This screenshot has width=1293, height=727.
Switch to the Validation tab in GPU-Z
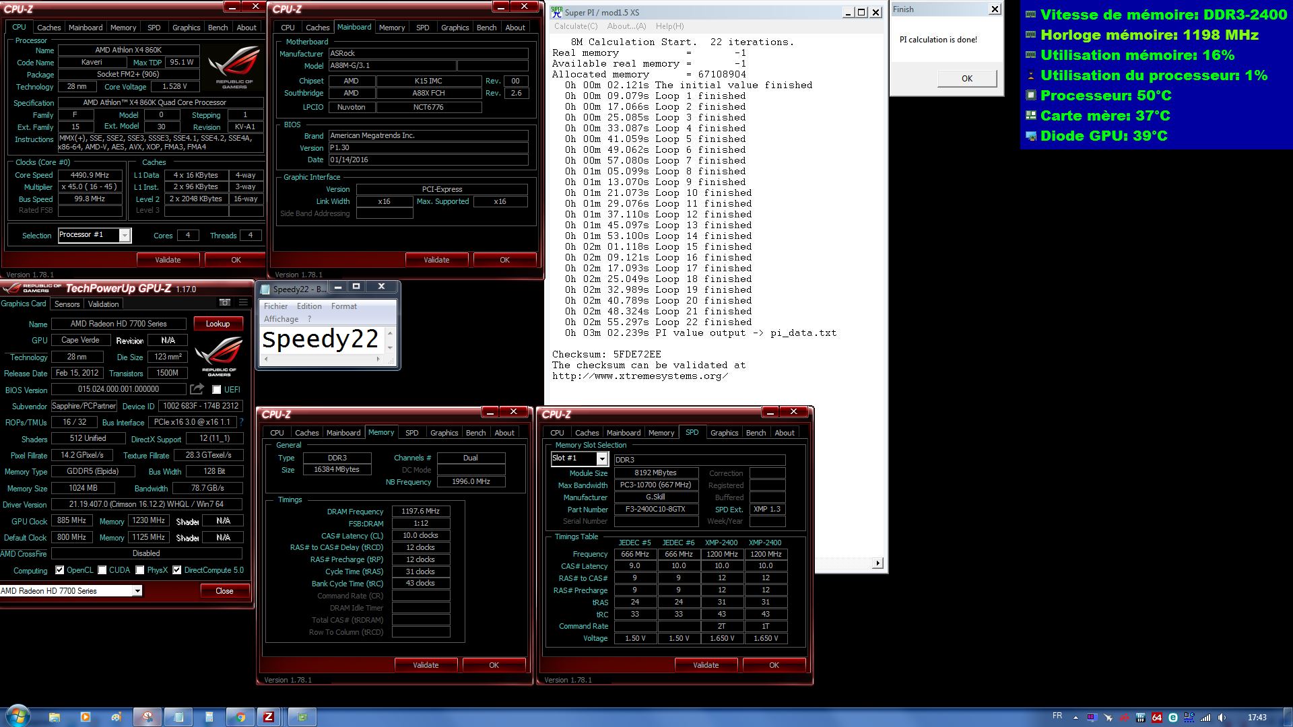103,304
